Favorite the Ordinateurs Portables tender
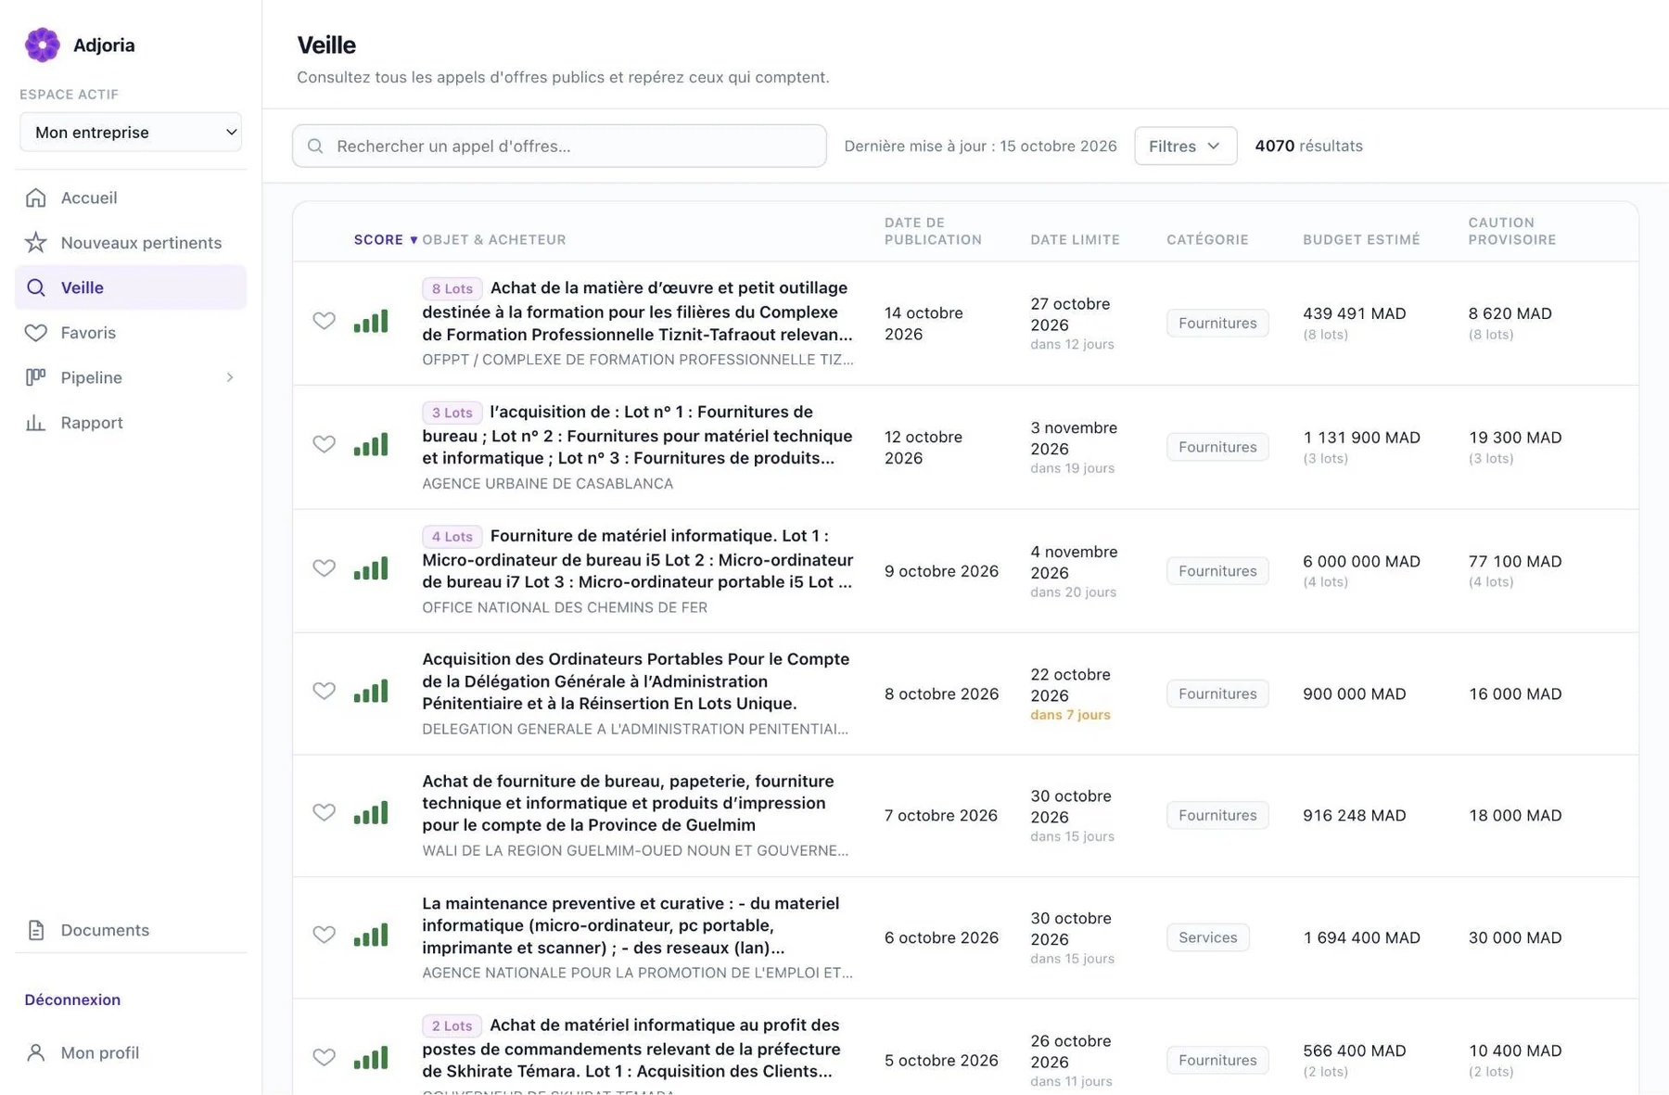The height and width of the screenshot is (1095, 1669). coord(324,691)
